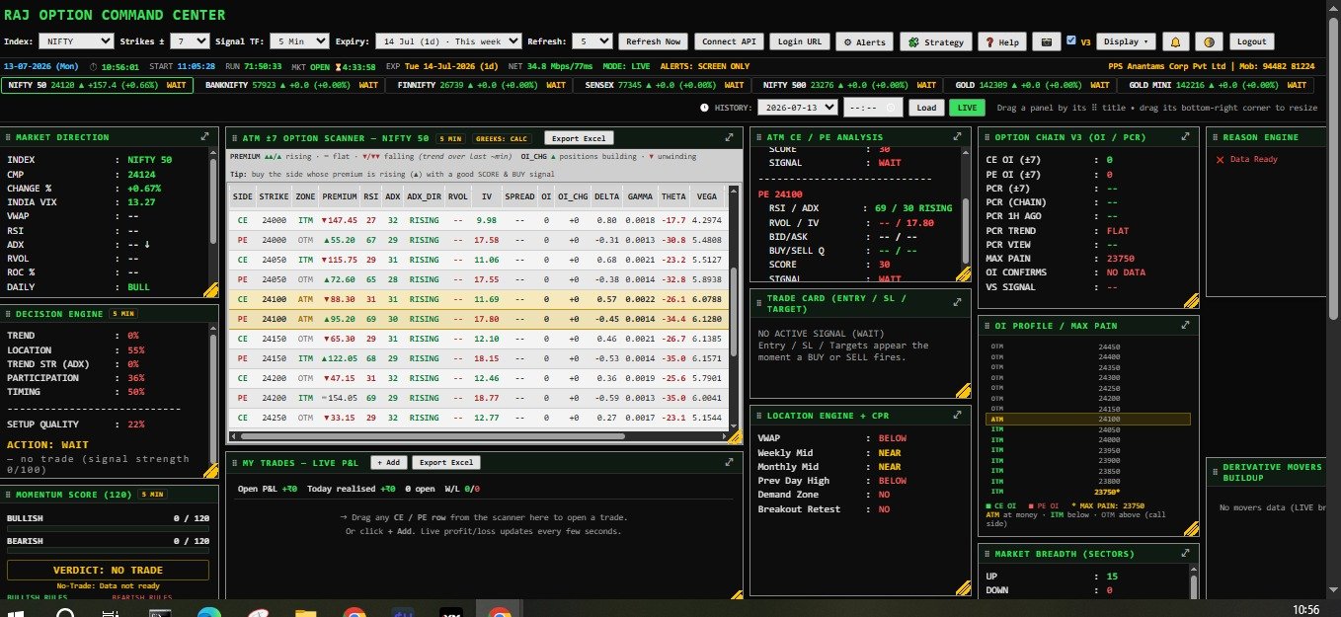The height and width of the screenshot is (617, 1341).
Task: Click the highlighted ATM 24100 row in OI Profile
Action: click(x=1087, y=419)
